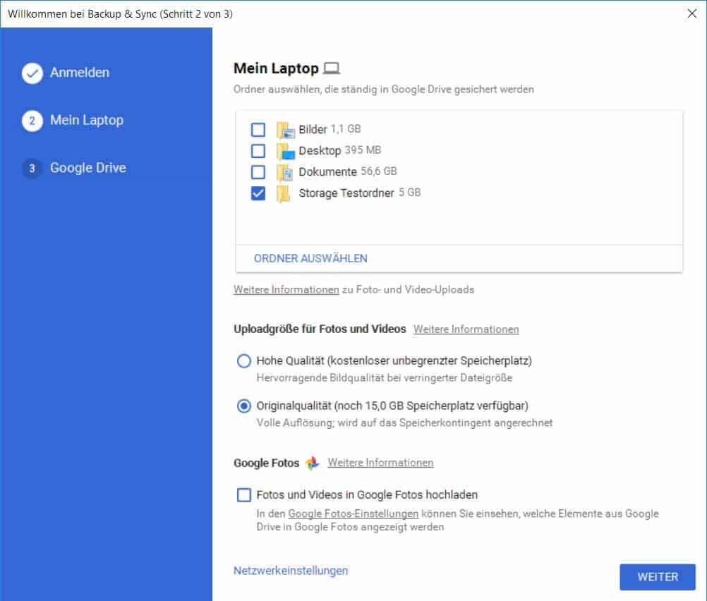Viewport: 707px width, 601px height.
Task: Enable Fotos und Videos in Google Fotos hochladen
Action: point(244,495)
